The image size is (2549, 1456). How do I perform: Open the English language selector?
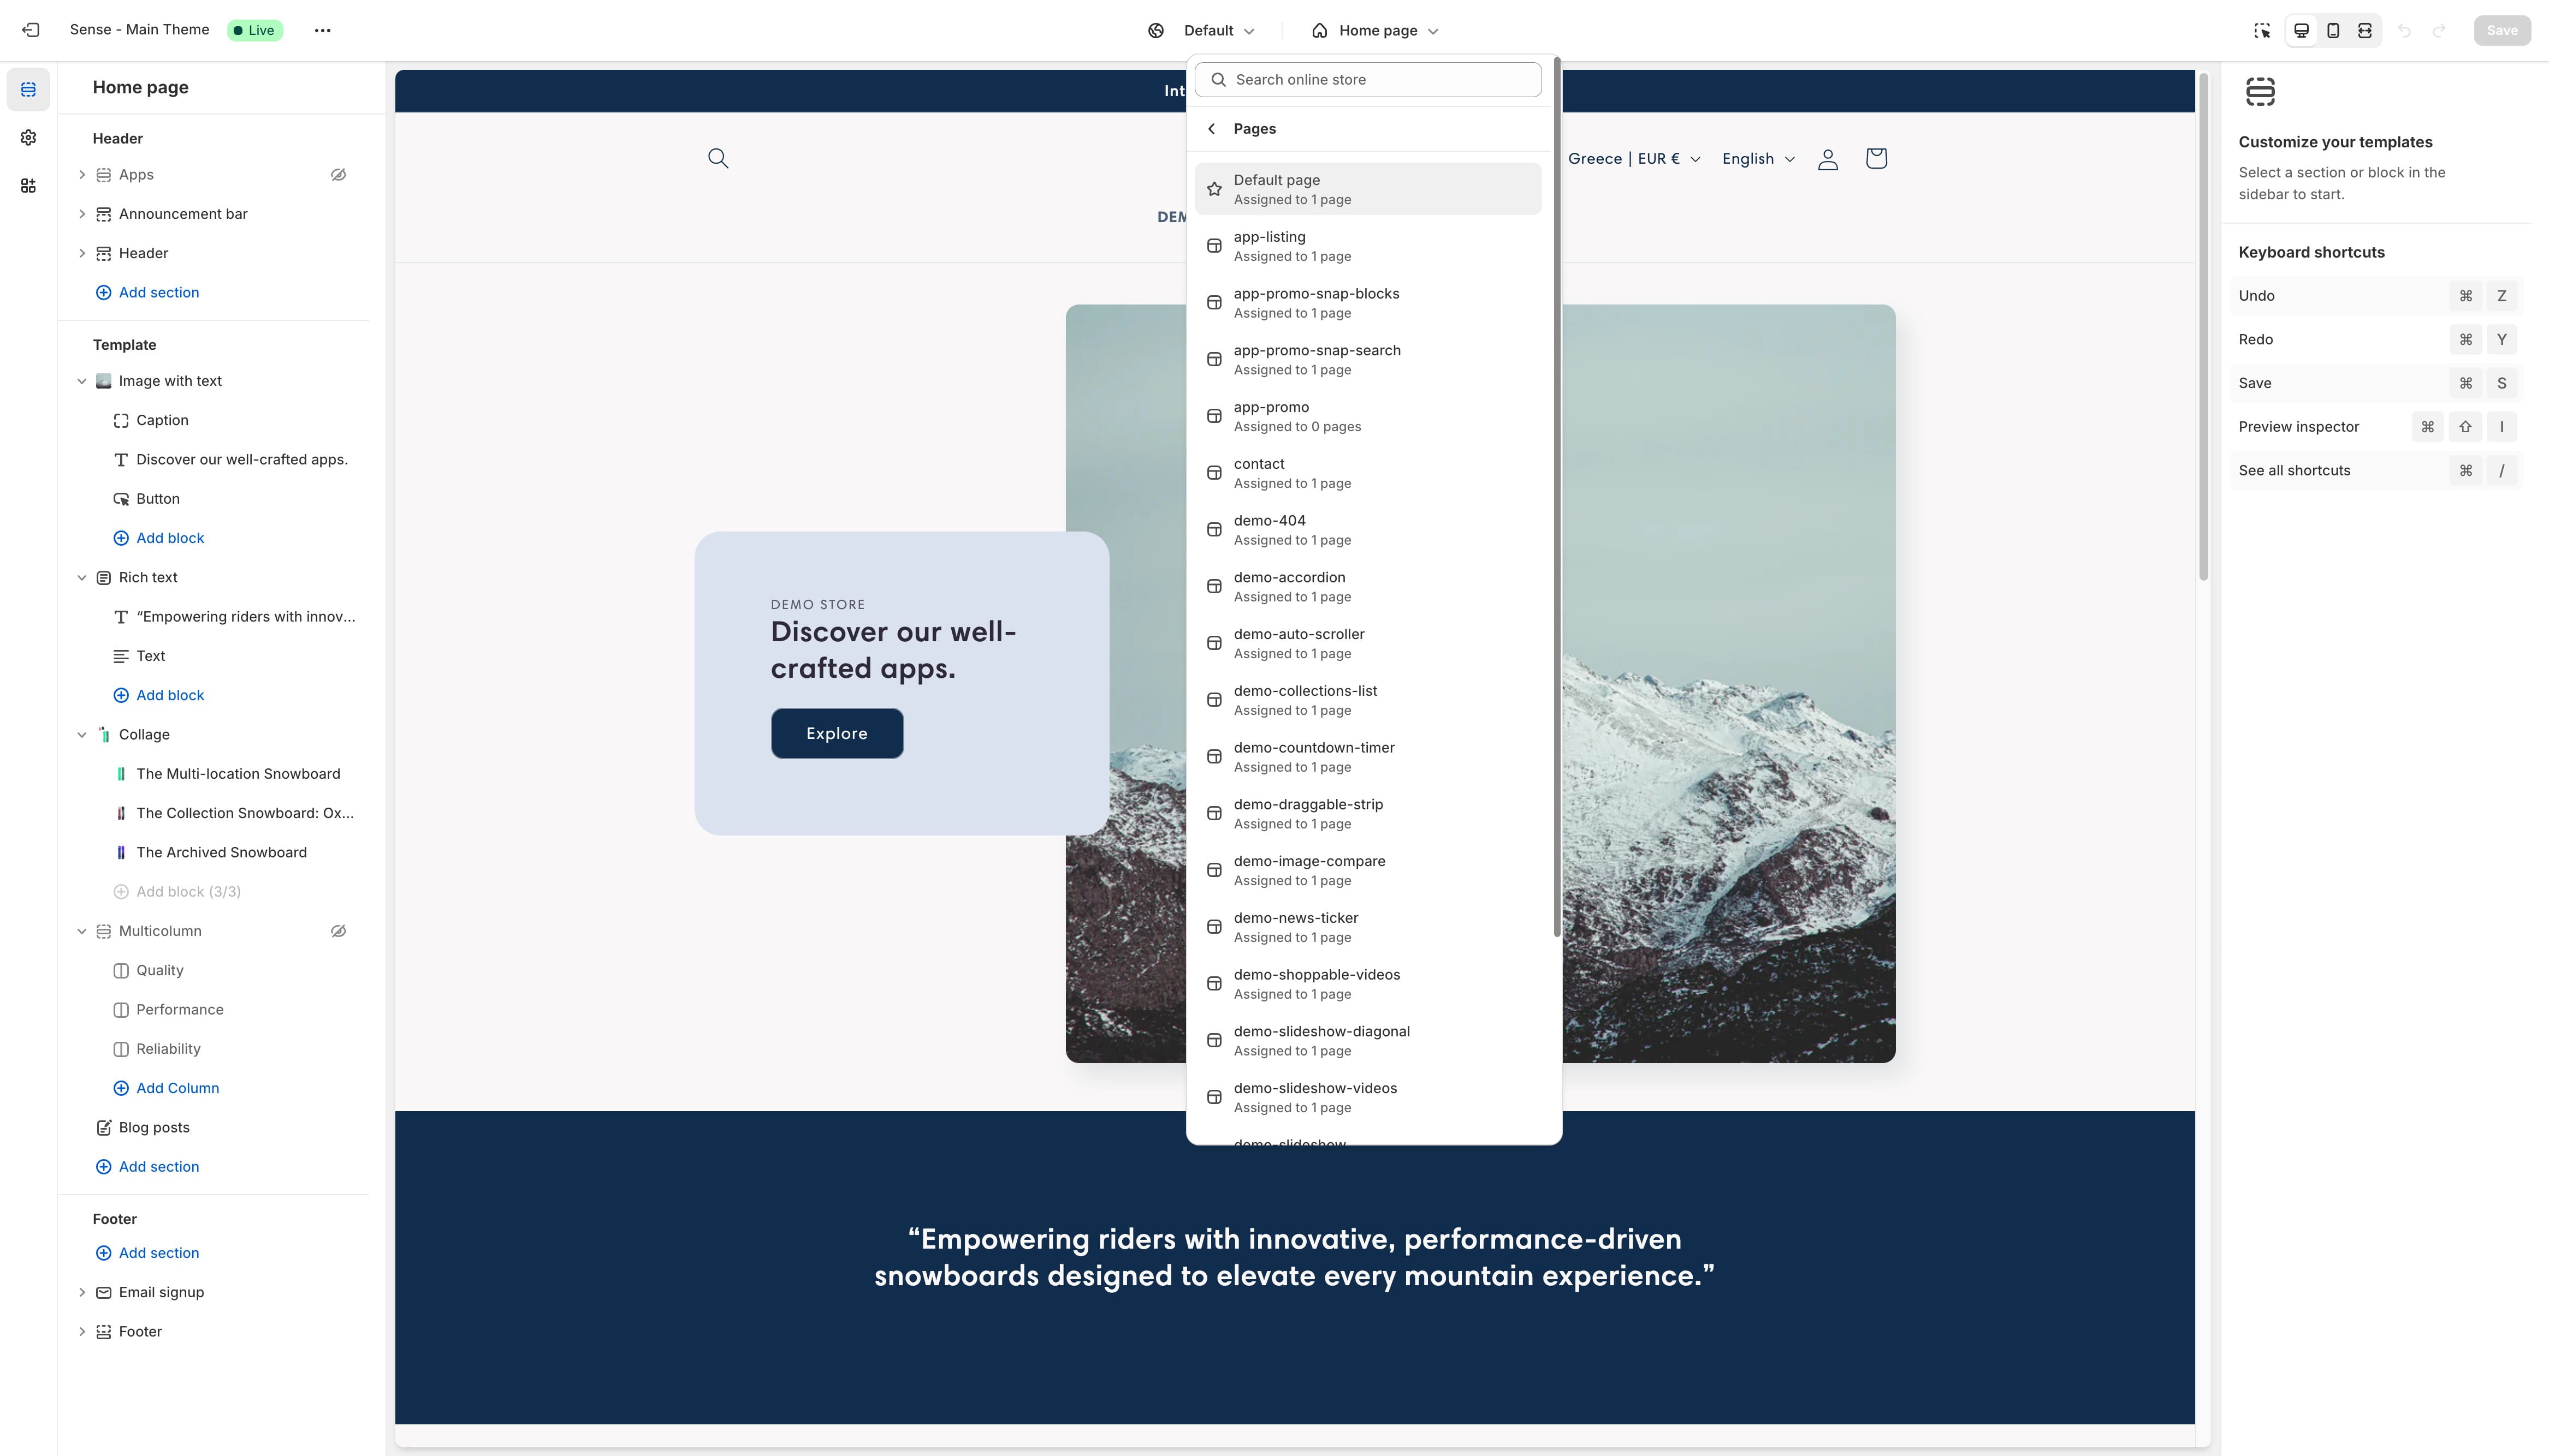click(1758, 159)
